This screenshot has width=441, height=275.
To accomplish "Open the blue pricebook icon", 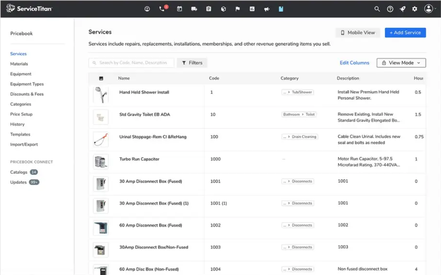I will tap(281, 9).
